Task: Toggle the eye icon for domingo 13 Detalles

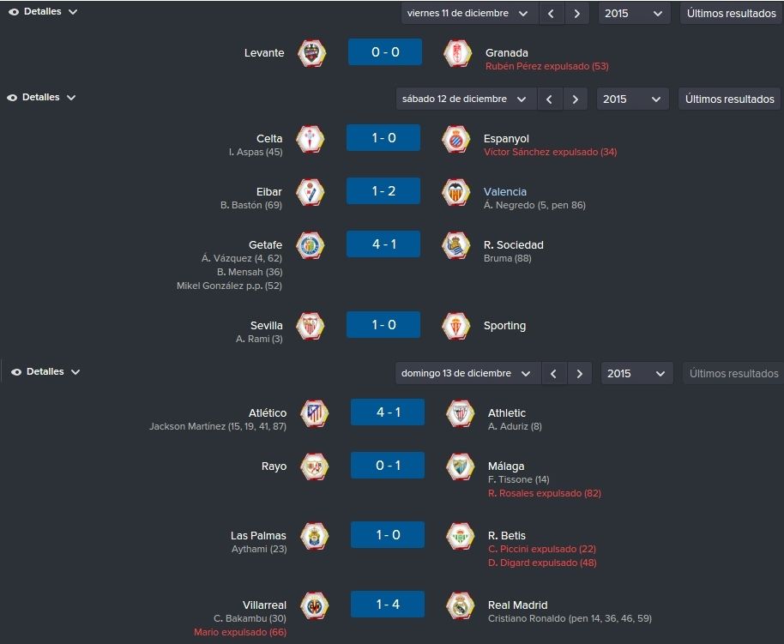Action: point(16,372)
